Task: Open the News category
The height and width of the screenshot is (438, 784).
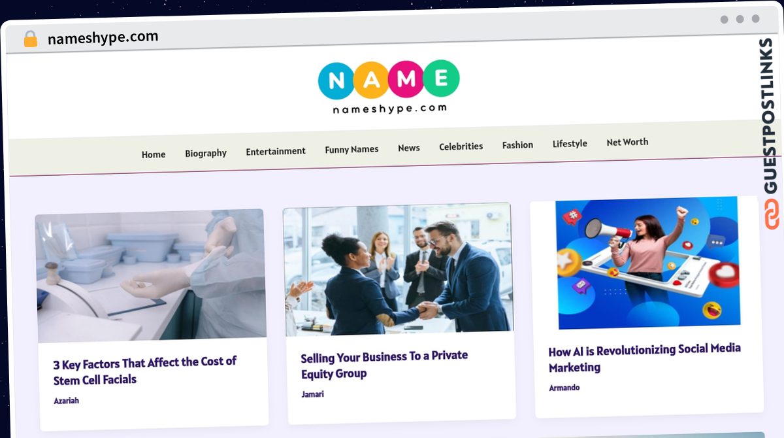Action: (409, 148)
